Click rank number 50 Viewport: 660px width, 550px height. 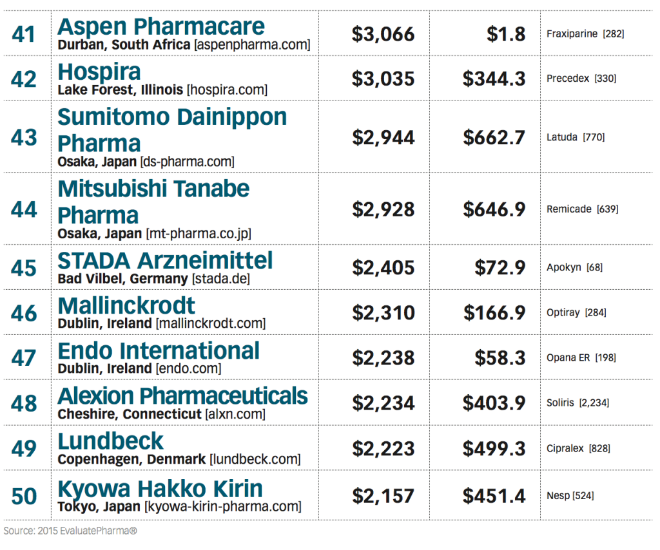click(x=24, y=495)
